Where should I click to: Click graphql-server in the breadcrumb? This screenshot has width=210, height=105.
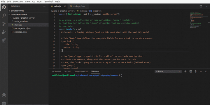click(66, 11)
